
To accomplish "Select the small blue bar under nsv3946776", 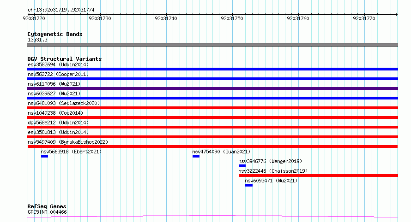I will click(242, 166).
